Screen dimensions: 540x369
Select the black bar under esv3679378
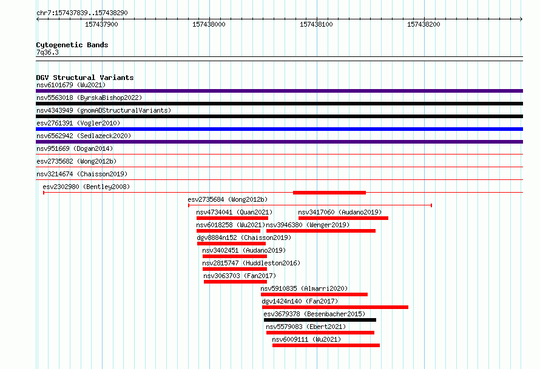320,320
